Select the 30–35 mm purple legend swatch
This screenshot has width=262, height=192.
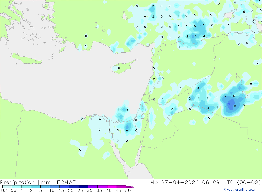click(93, 187)
